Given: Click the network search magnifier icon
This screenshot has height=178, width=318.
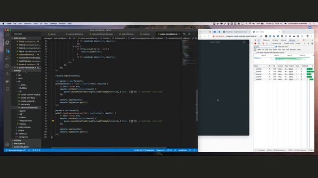Looking at the screenshot, I should 267,44.
